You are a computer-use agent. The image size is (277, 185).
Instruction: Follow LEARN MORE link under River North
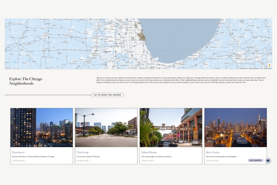coord(213,161)
